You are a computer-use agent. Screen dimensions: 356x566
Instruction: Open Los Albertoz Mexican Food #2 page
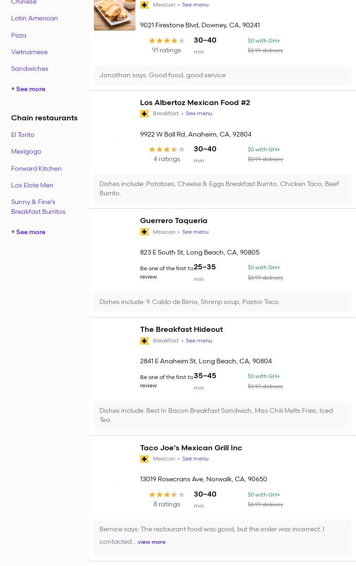click(195, 103)
